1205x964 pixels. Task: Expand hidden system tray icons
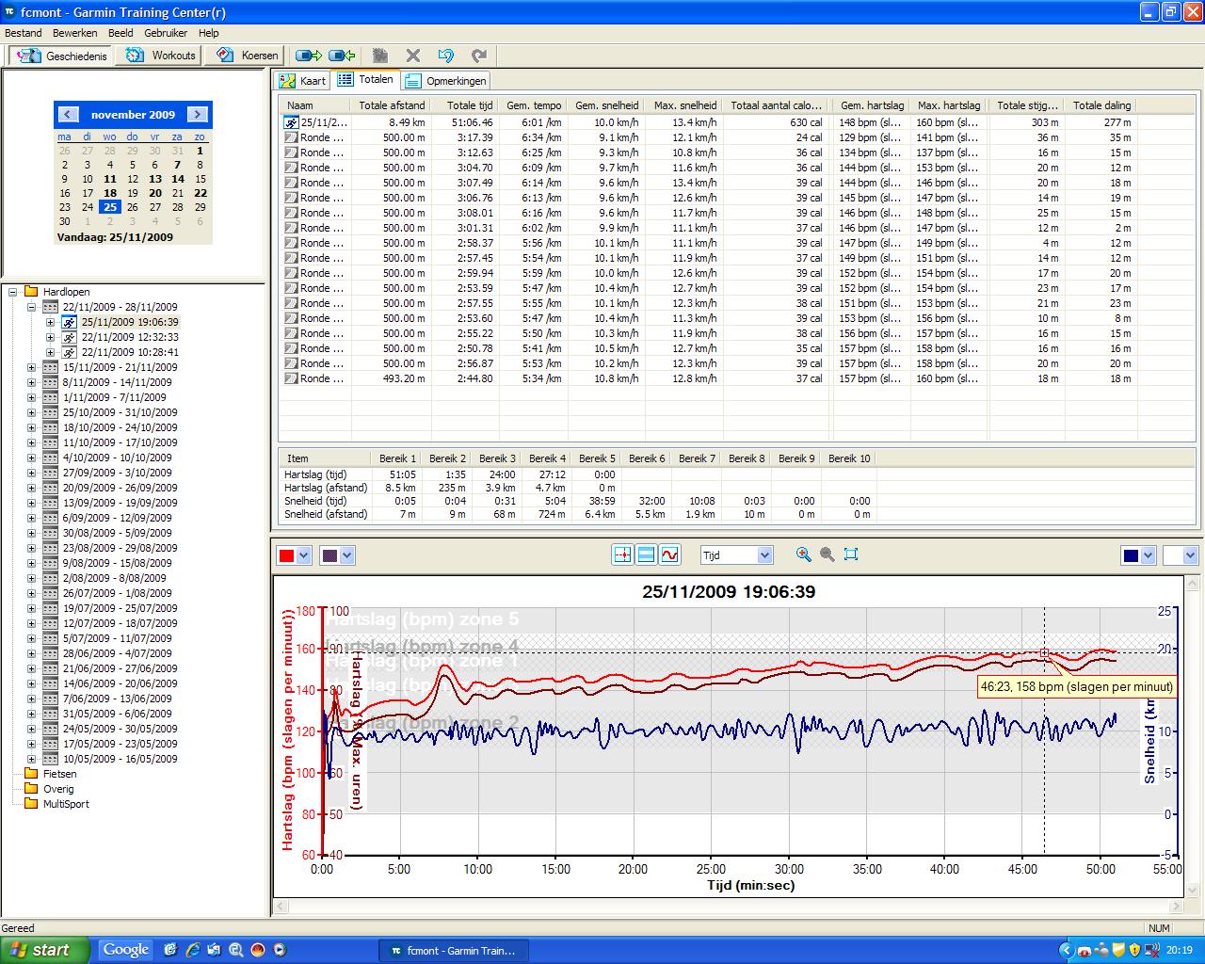coord(1066,950)
